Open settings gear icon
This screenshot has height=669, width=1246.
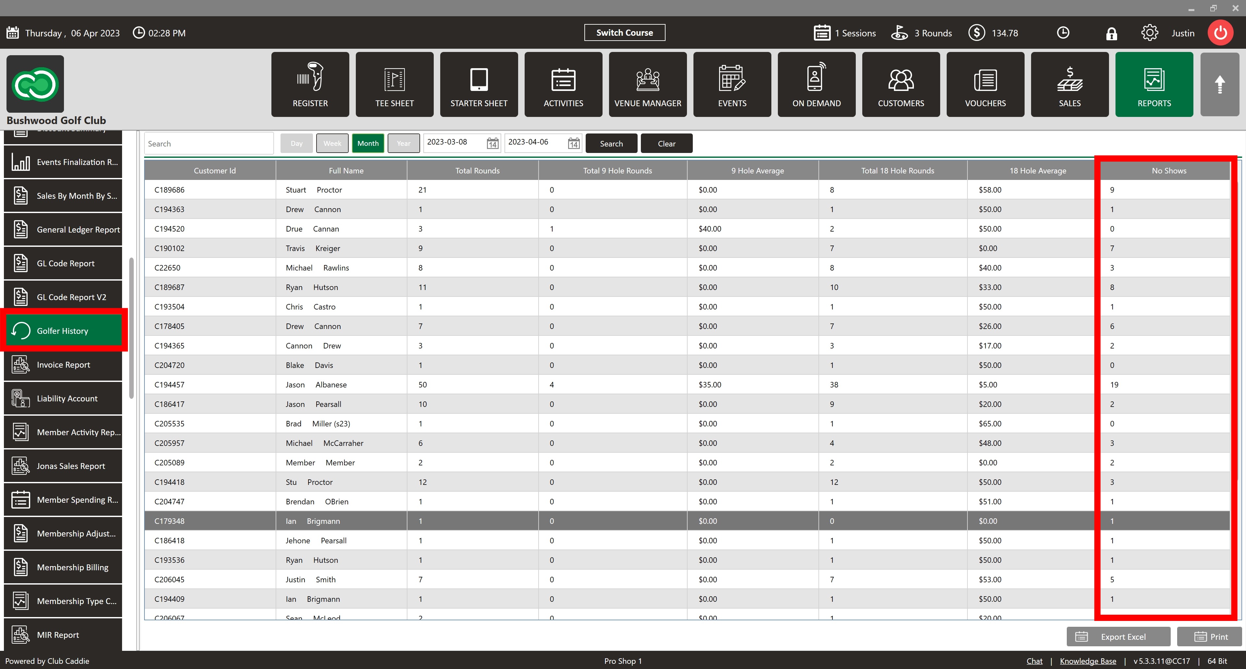1149,33
